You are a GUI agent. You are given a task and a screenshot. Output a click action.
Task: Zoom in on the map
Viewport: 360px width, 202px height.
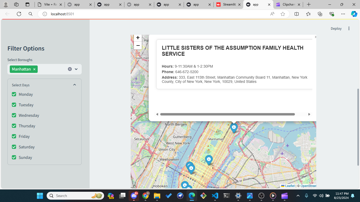pos(138,38)
